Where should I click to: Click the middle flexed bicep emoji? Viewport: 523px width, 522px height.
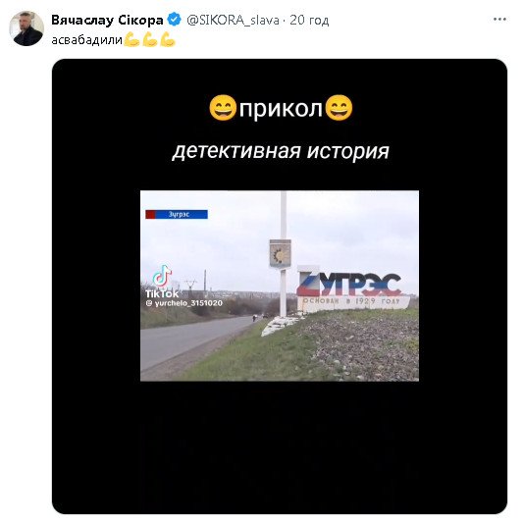[149, 39]
